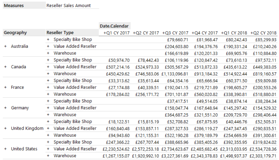Select the Reseller Sales Amount measure field
This screenshot has height=160, width=279.
click(68, 6)
